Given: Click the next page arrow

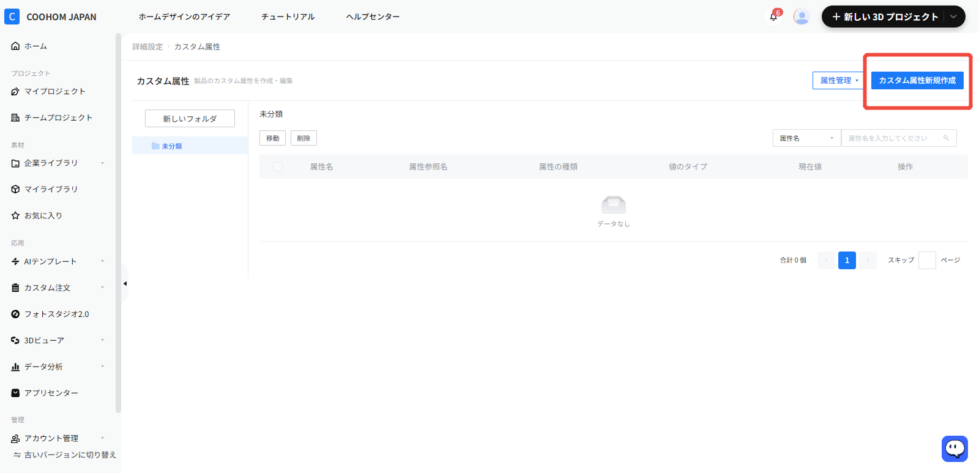Looking at the screenshot, I should 868,260.
